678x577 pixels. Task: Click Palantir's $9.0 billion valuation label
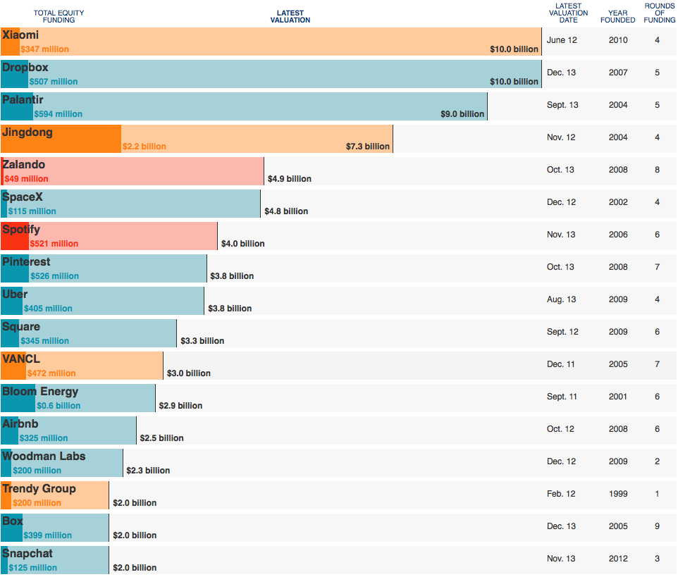point(462,114)
